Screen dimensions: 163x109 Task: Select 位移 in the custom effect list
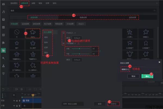pyautogui.click(x=46, y=47)
